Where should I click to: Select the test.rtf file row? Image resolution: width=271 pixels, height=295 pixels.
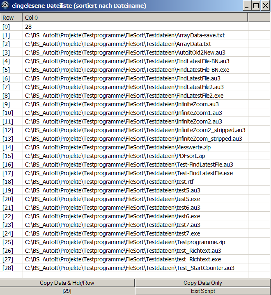click(x=109, y=182)
